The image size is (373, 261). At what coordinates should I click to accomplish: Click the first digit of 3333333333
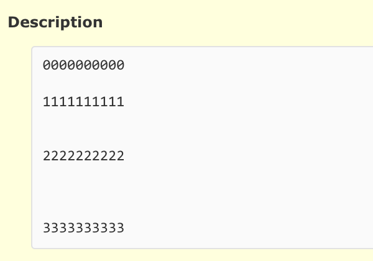(47, 227)
